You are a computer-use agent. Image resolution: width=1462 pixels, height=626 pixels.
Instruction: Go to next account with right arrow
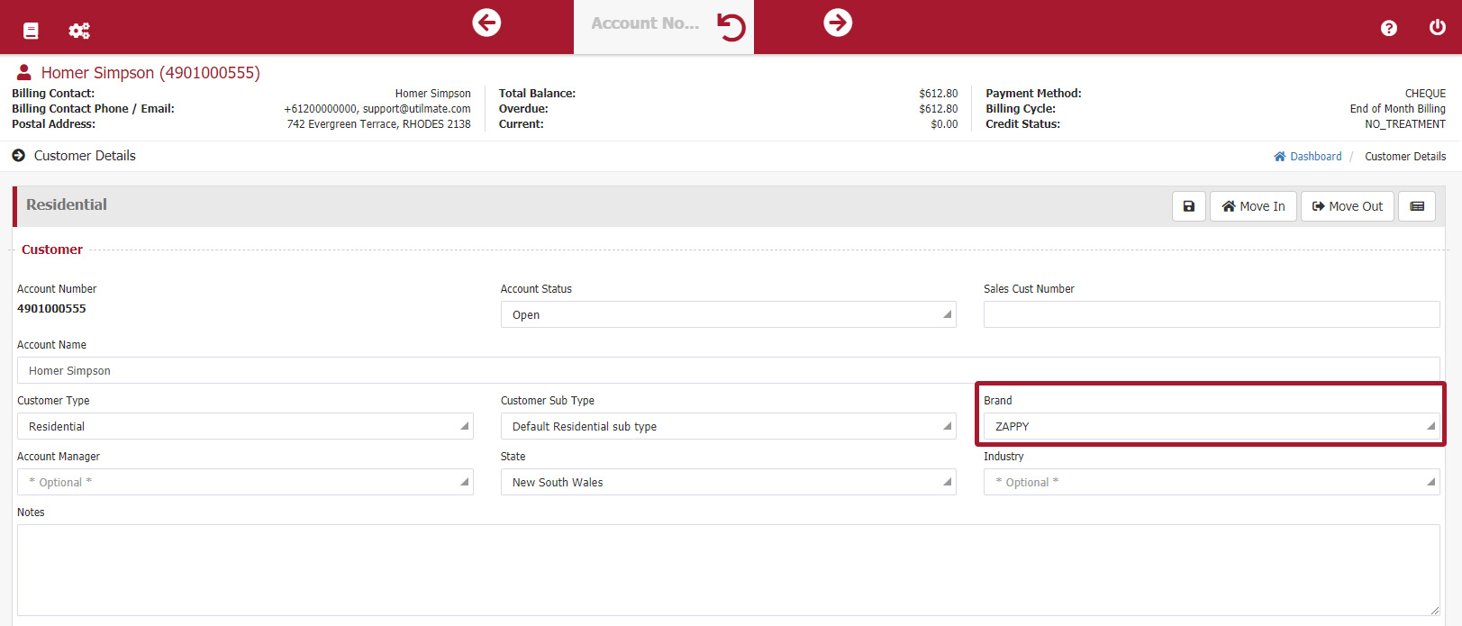(838, 23)
